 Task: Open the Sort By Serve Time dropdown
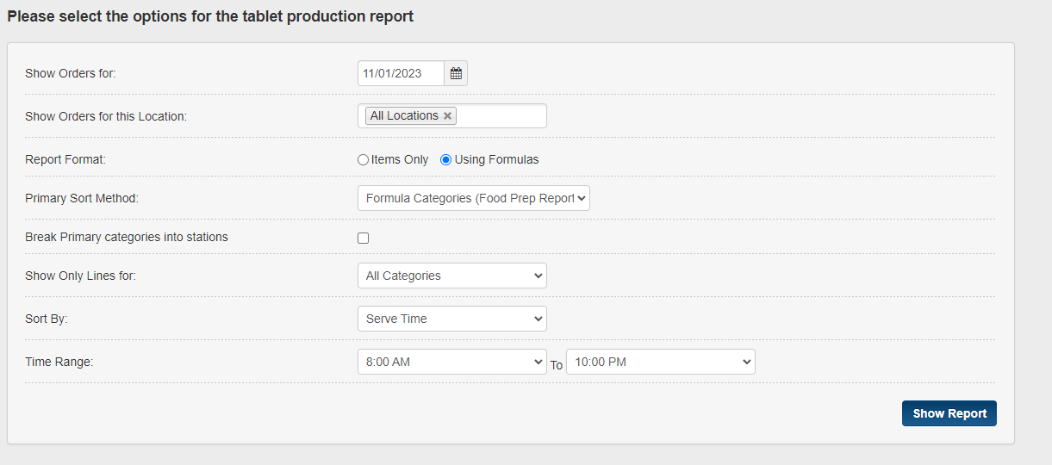[x=451, y=319]
